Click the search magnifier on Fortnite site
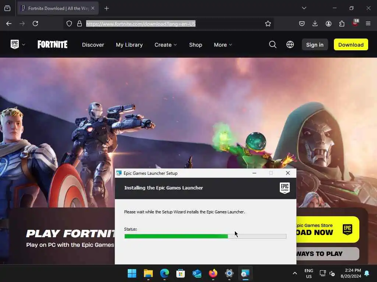This screenshot has height=282, width=377. (273, 44)
